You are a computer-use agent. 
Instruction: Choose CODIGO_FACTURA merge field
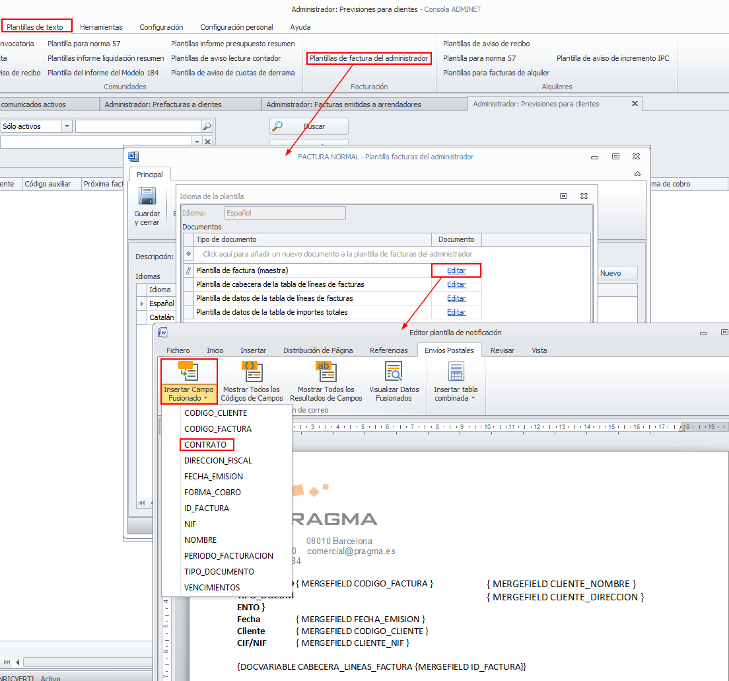218,428
